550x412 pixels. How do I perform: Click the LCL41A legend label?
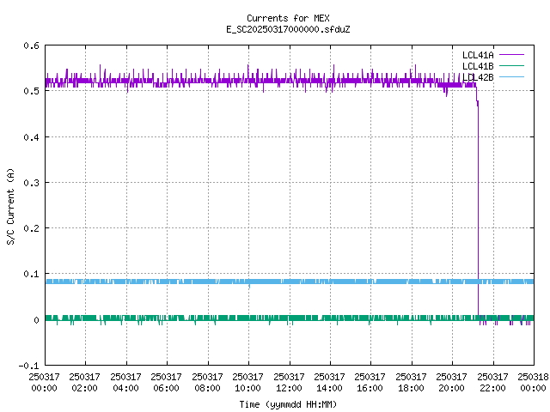(x=478, y=55)
